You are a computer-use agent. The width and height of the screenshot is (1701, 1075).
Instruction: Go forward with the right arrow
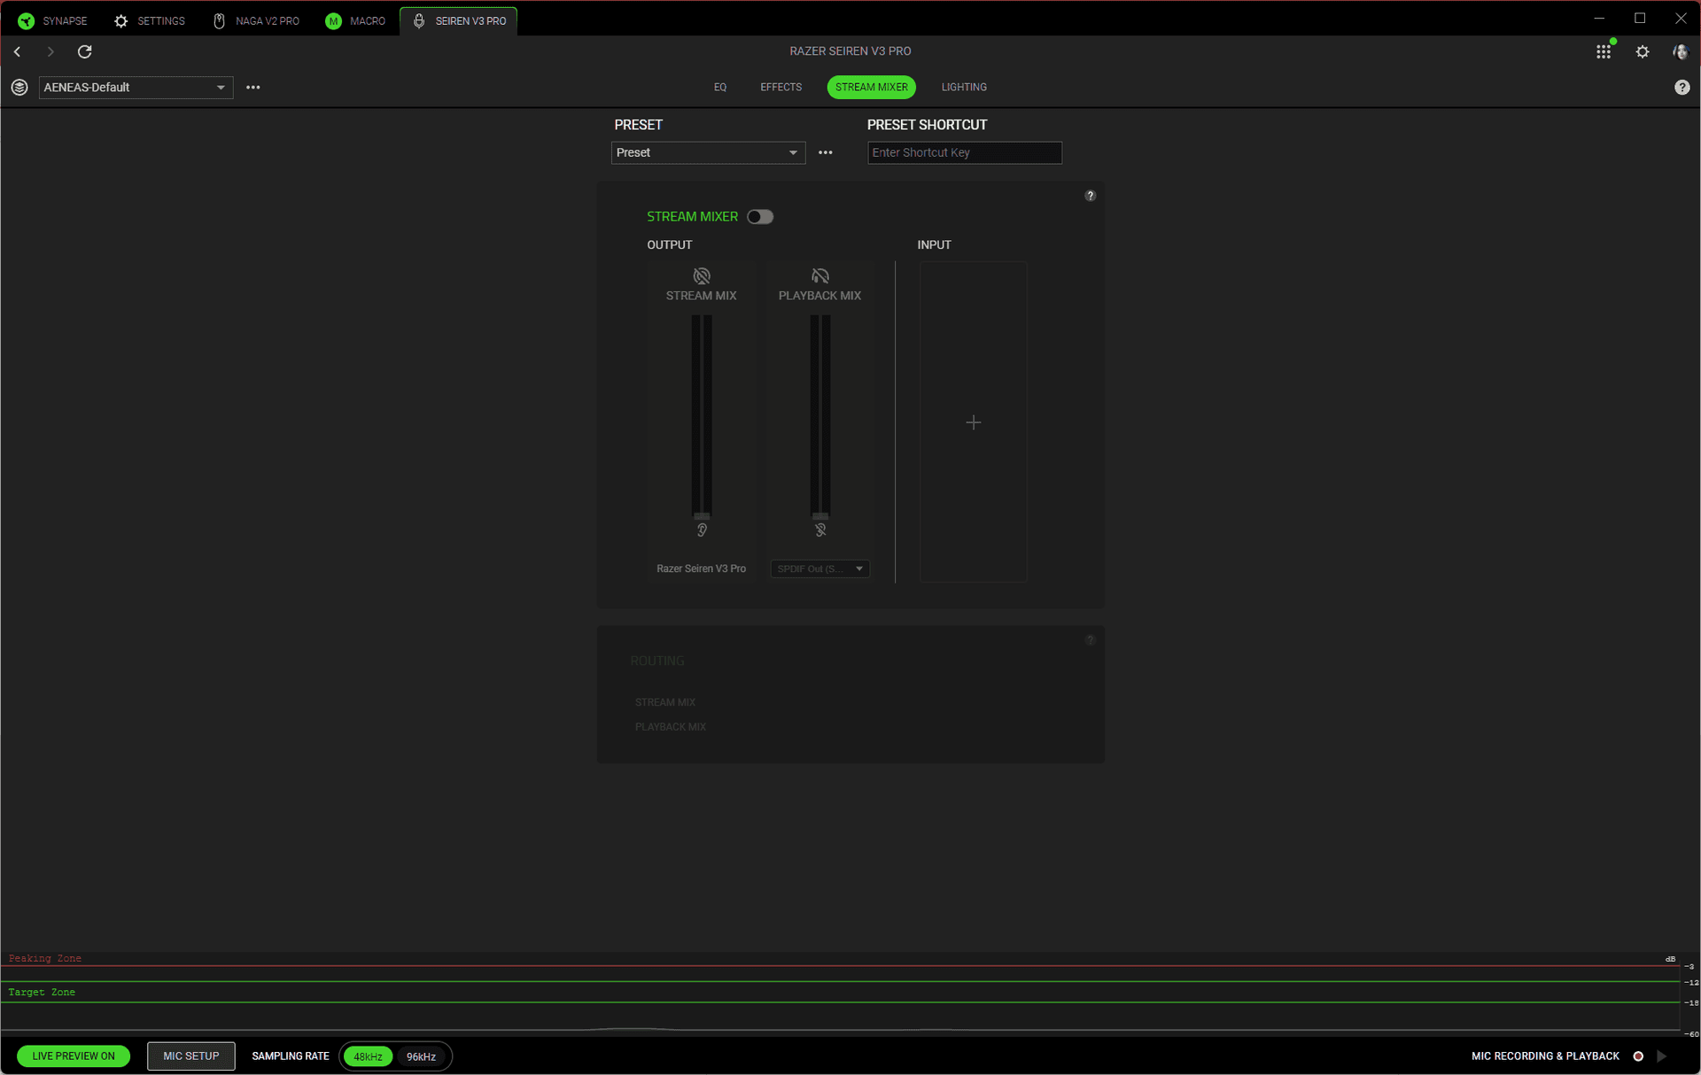coord(50,51)
